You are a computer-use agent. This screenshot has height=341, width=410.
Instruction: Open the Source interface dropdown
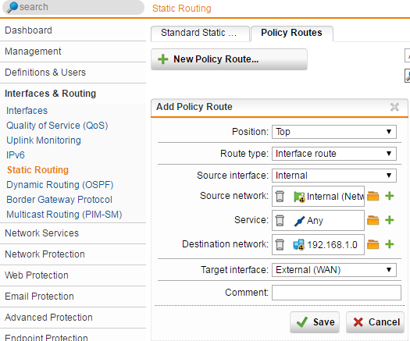click(x=334, y=176)
